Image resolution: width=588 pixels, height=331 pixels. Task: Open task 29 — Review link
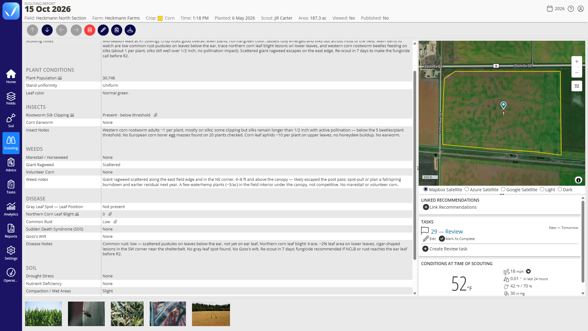point(447,232)
